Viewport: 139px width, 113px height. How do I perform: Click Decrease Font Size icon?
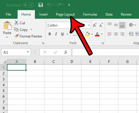[101, 25]
